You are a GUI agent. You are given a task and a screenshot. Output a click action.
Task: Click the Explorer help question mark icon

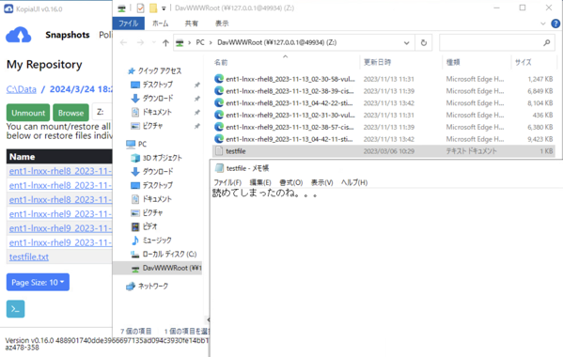555,23
